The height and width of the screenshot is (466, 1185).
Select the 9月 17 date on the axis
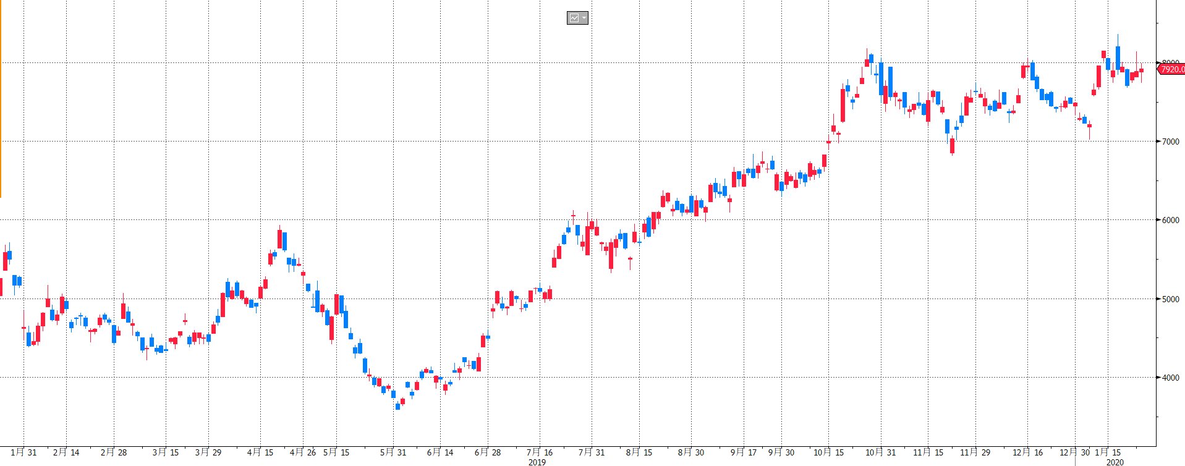pyautogui.click(x=744, y=452)
